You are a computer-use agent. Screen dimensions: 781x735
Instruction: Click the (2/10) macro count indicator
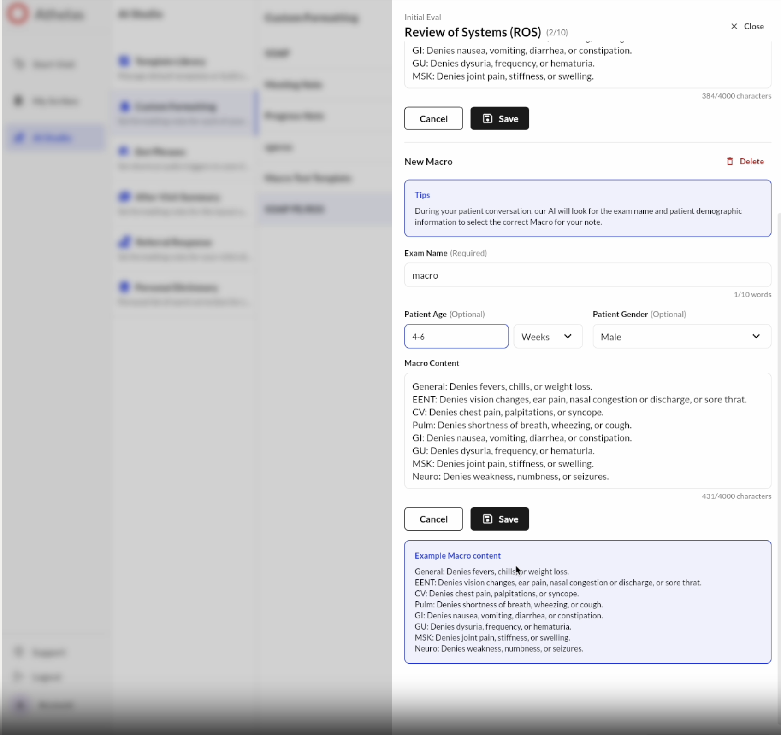[556, 33]
